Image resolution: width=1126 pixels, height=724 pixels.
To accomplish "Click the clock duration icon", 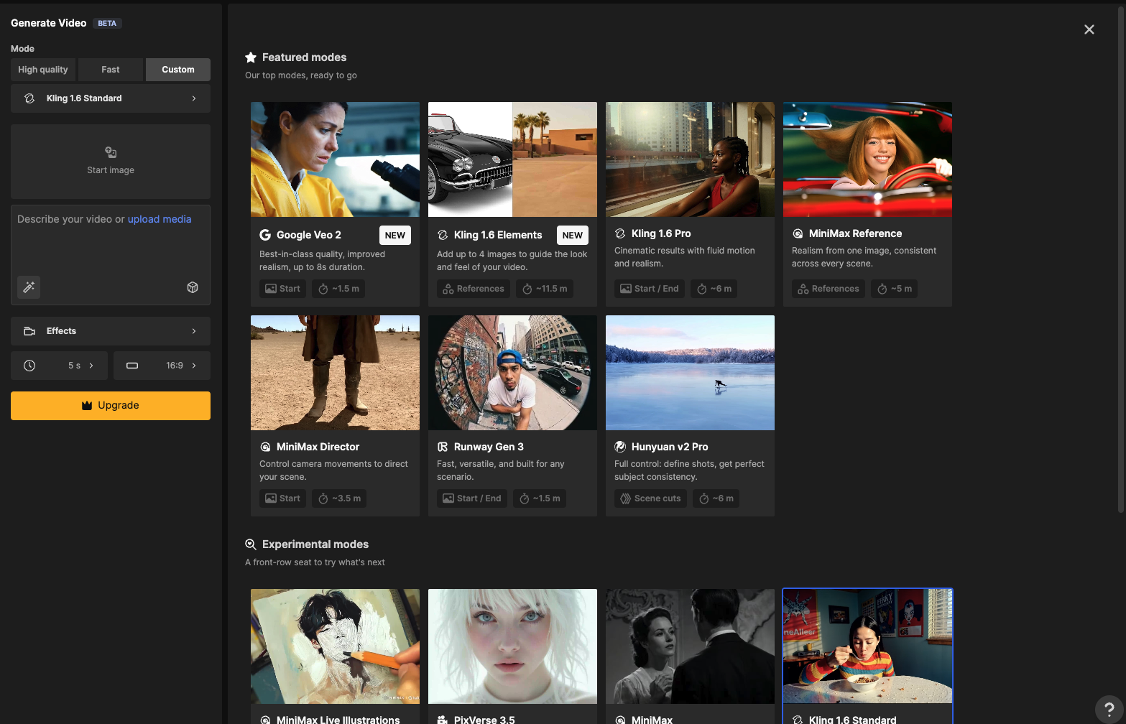I will click(29, 366).
